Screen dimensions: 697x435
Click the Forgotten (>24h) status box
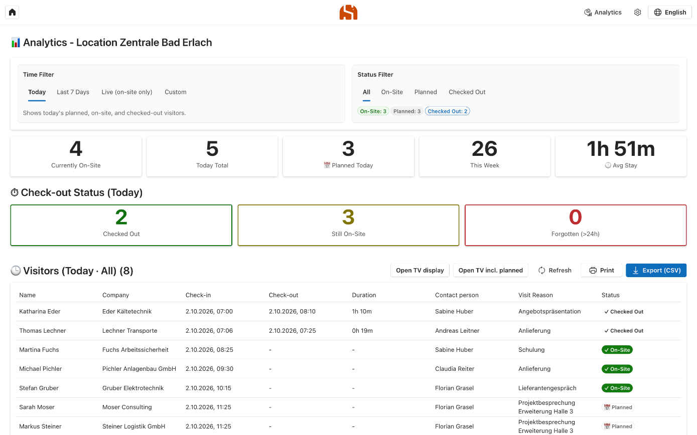(x=576, y=225)
